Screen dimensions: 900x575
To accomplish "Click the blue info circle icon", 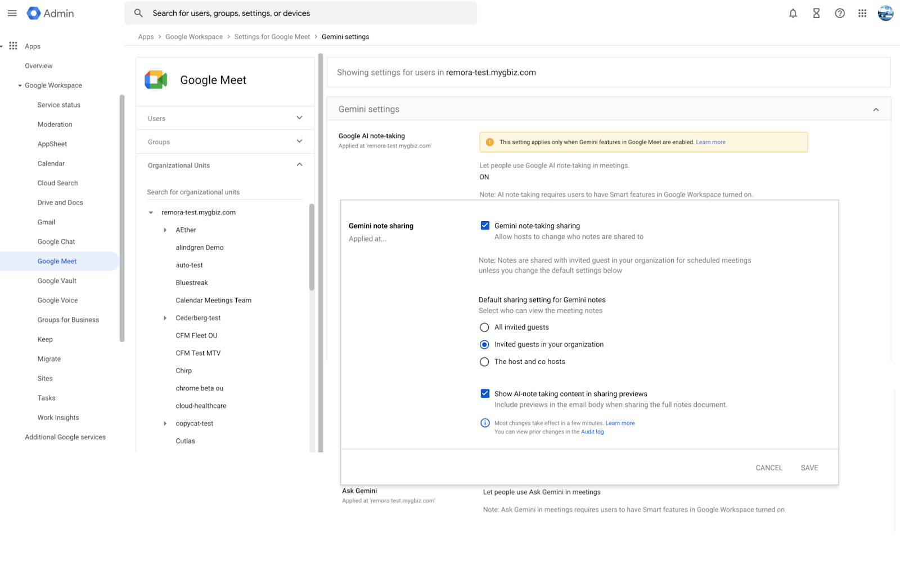I will 485,423.
